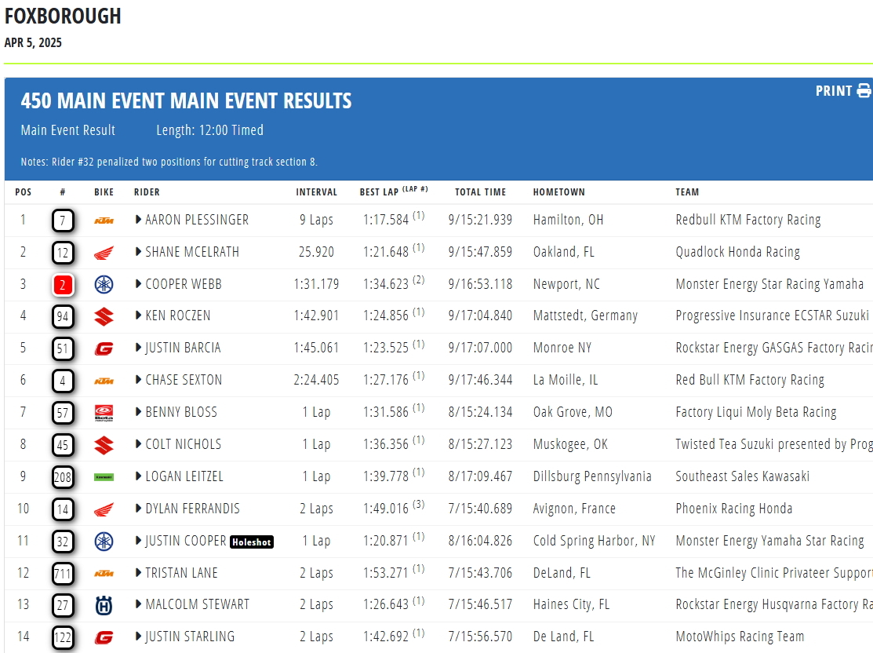
Task: Expand Aaron Plessinger rider details arrow
Action: click(x=138, y=220)
